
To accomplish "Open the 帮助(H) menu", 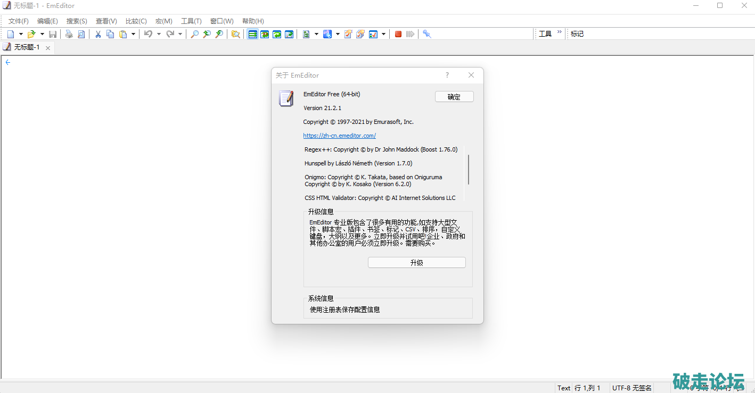I will click(x=253, y=21).
